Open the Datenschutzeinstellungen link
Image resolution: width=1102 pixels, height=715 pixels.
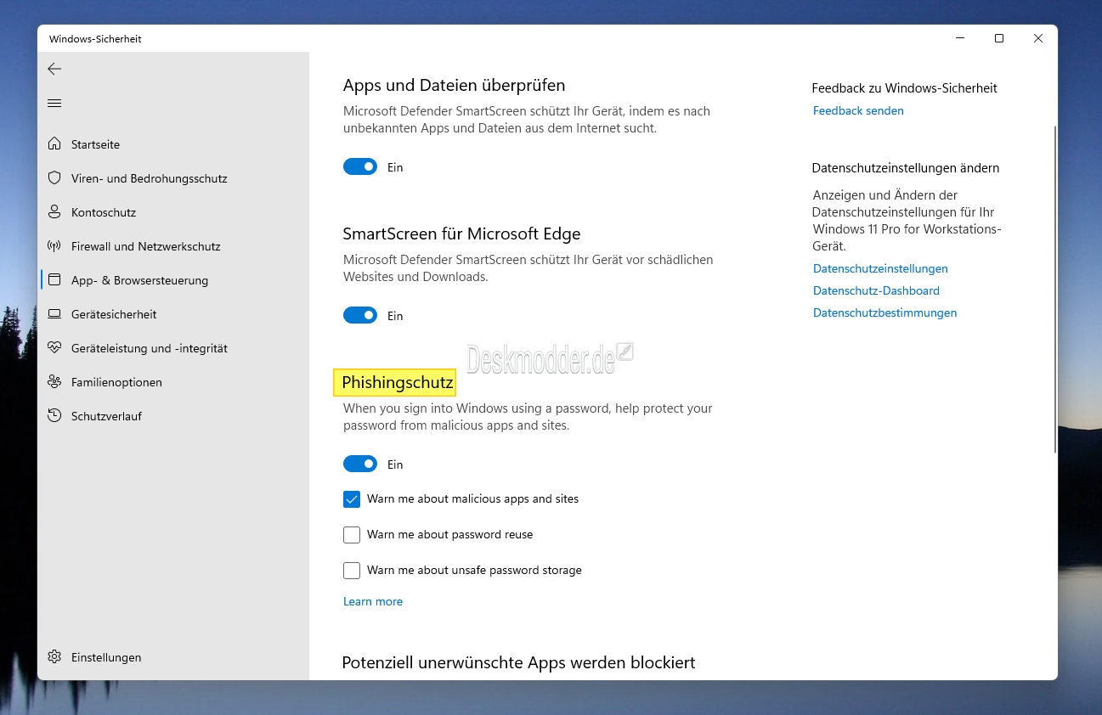coord(880,268)
